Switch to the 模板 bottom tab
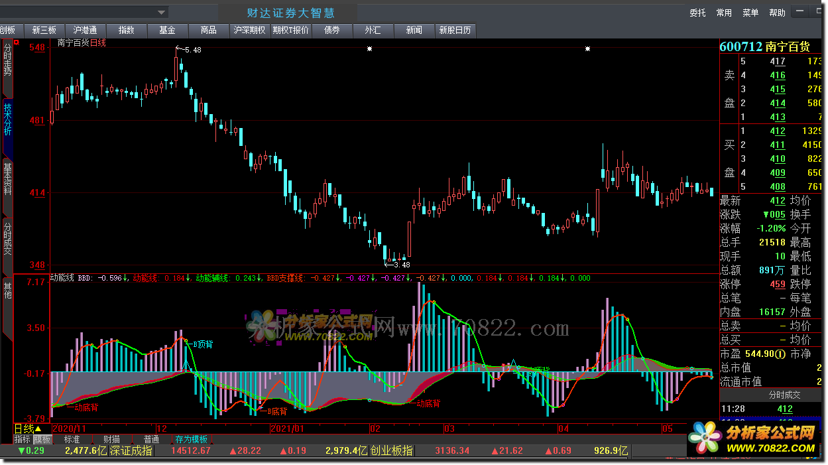828x465 pixels. [42, 439]
